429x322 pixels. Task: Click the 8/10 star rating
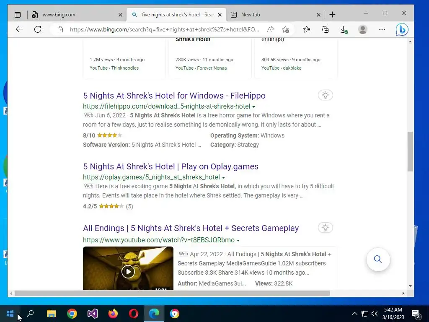click(103, 135)
